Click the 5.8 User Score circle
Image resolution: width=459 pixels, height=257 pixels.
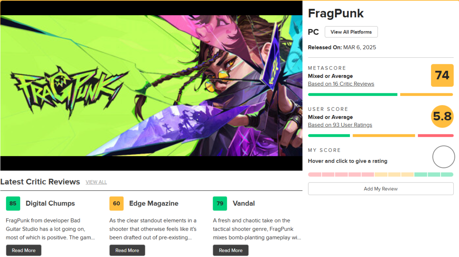(442, 116)
